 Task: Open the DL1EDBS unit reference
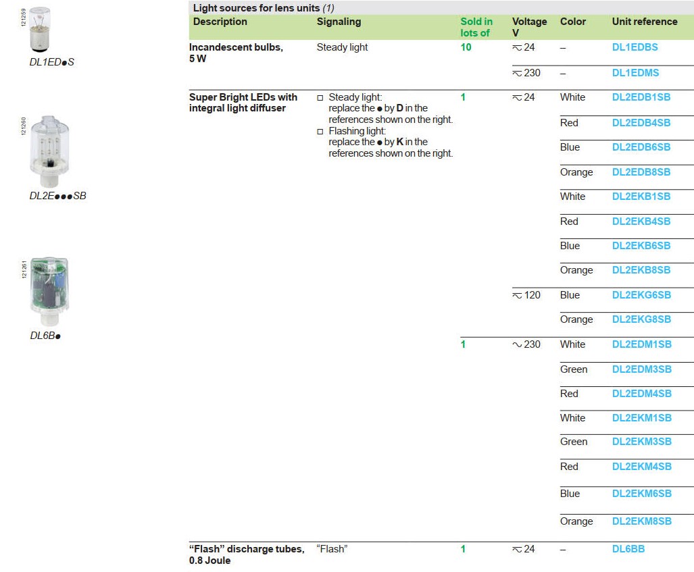[635, 48]
